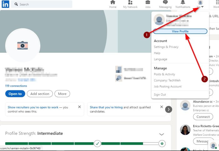Screen dimensions: 219x151
Task: Open Messaging chat bubble icon
Action: 165,3
